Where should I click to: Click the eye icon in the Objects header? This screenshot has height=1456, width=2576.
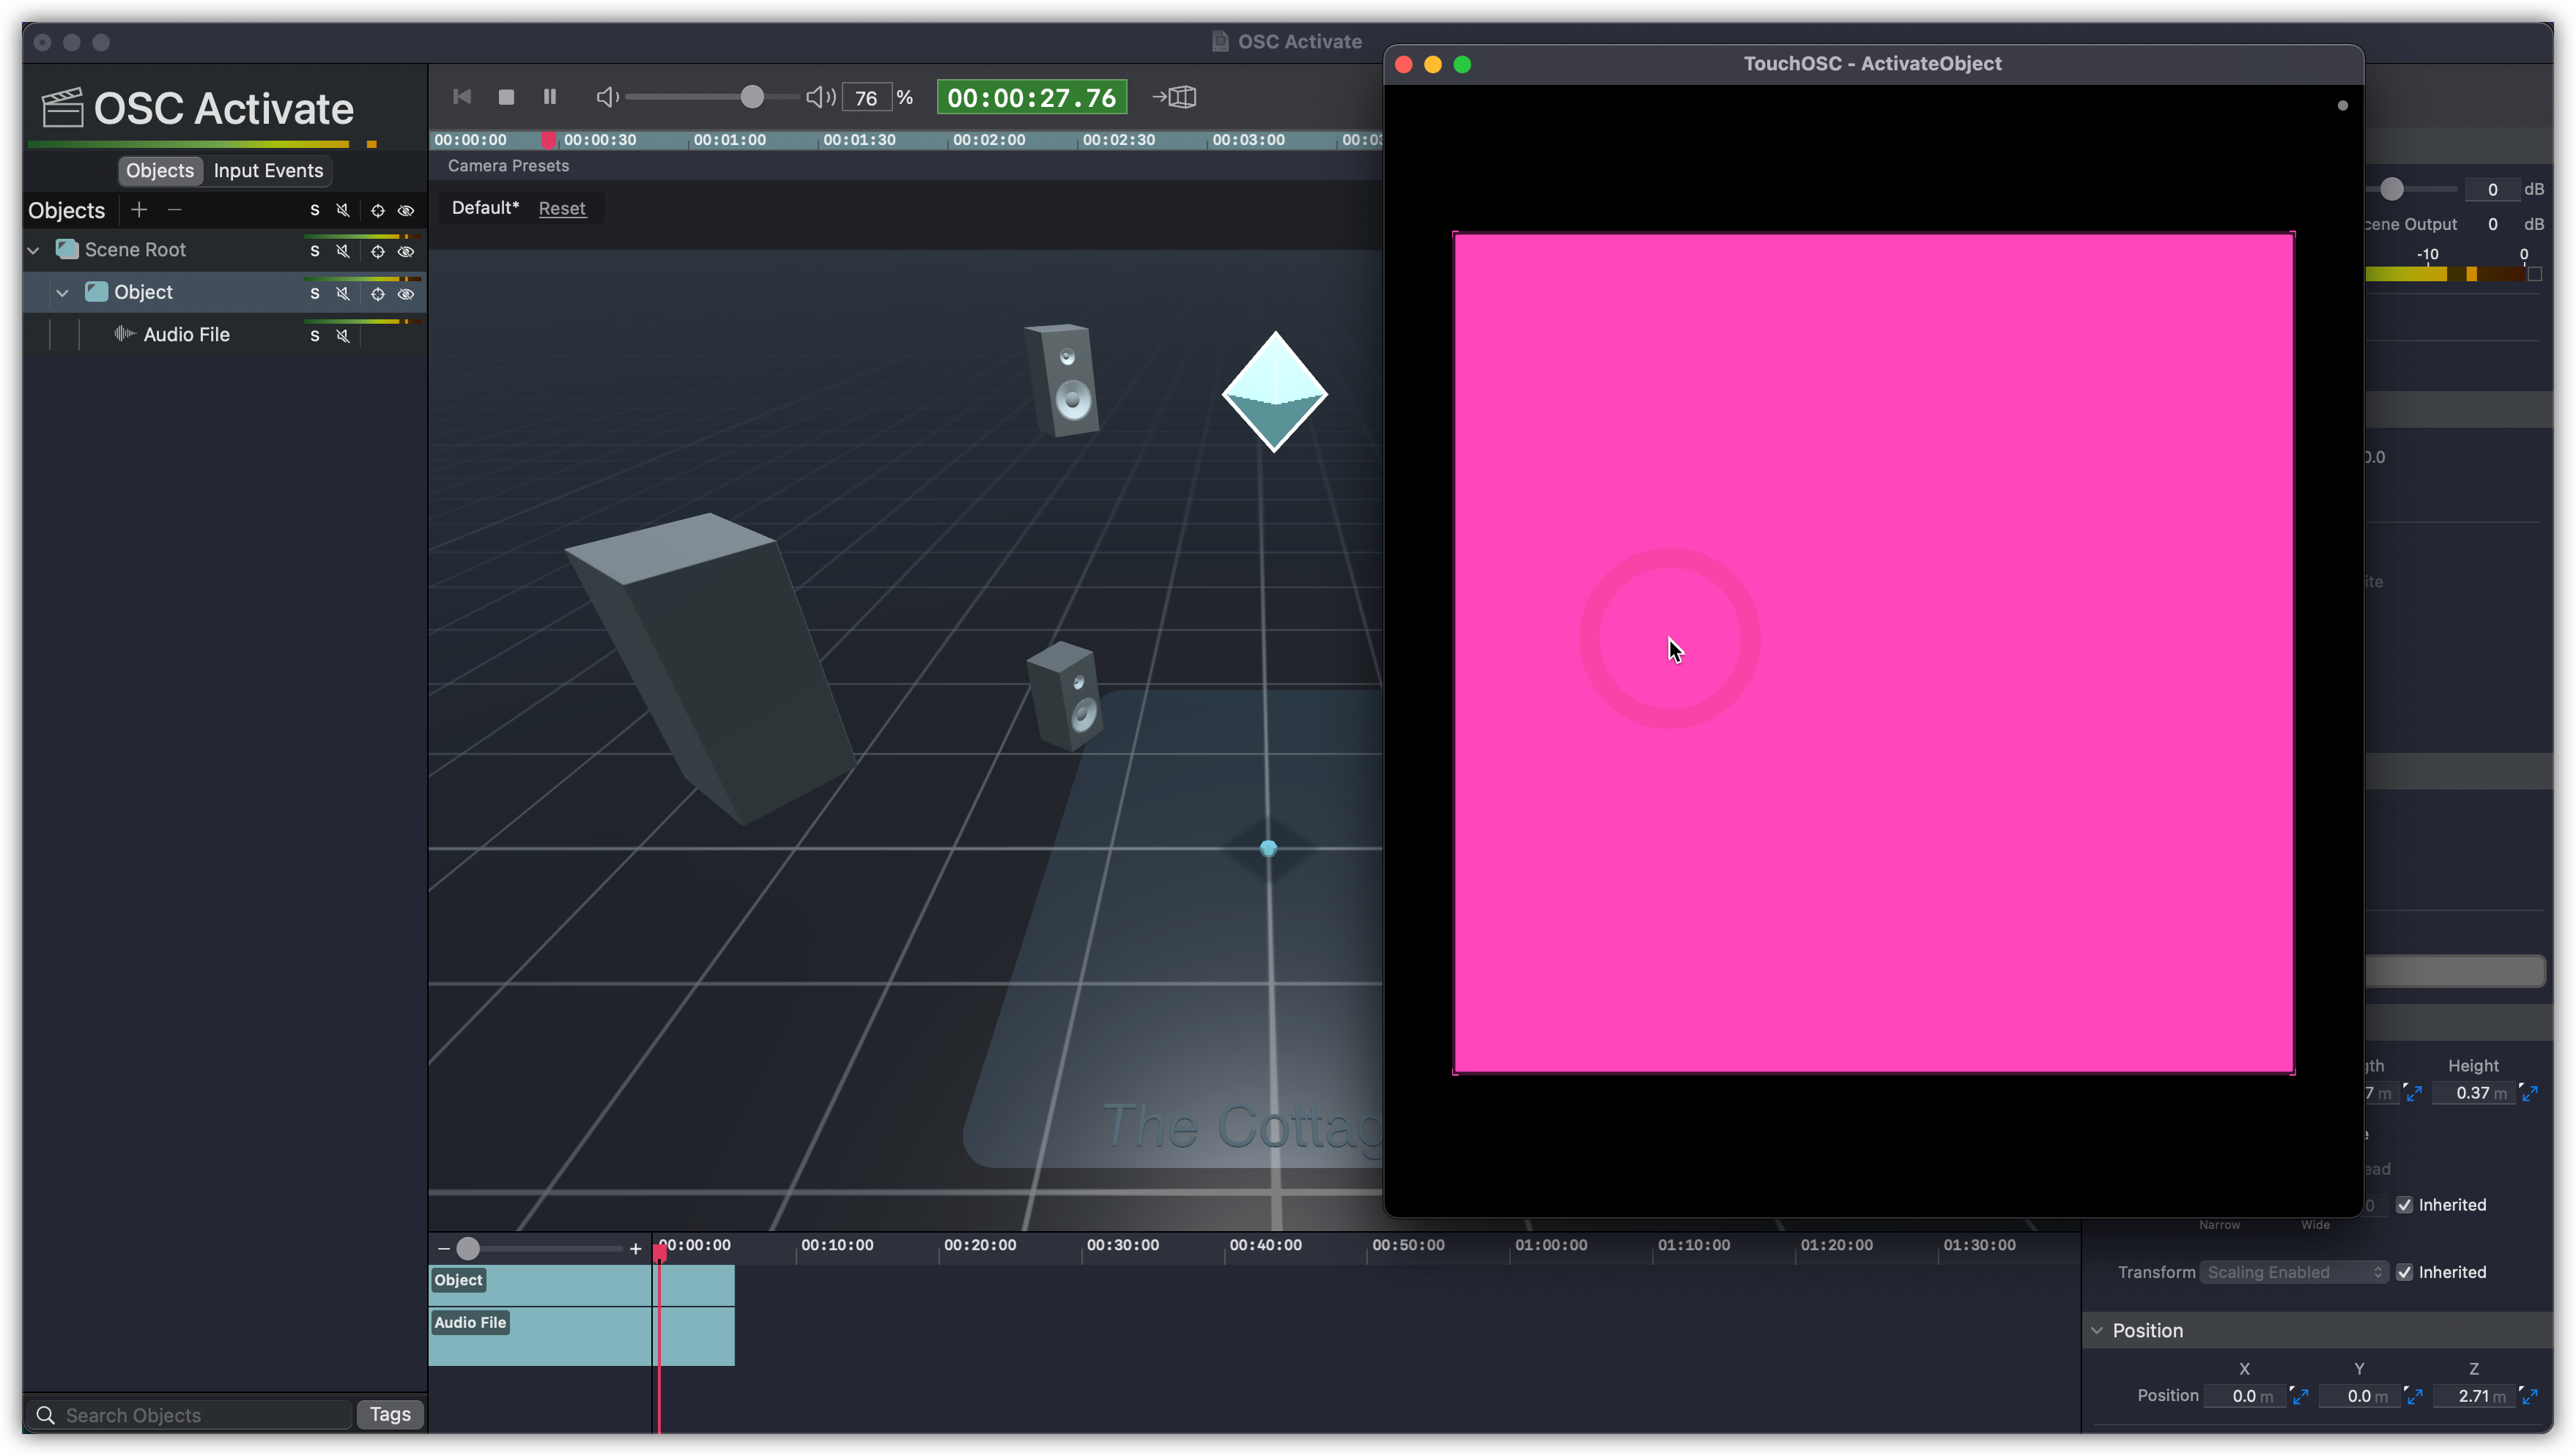point(406,210)
